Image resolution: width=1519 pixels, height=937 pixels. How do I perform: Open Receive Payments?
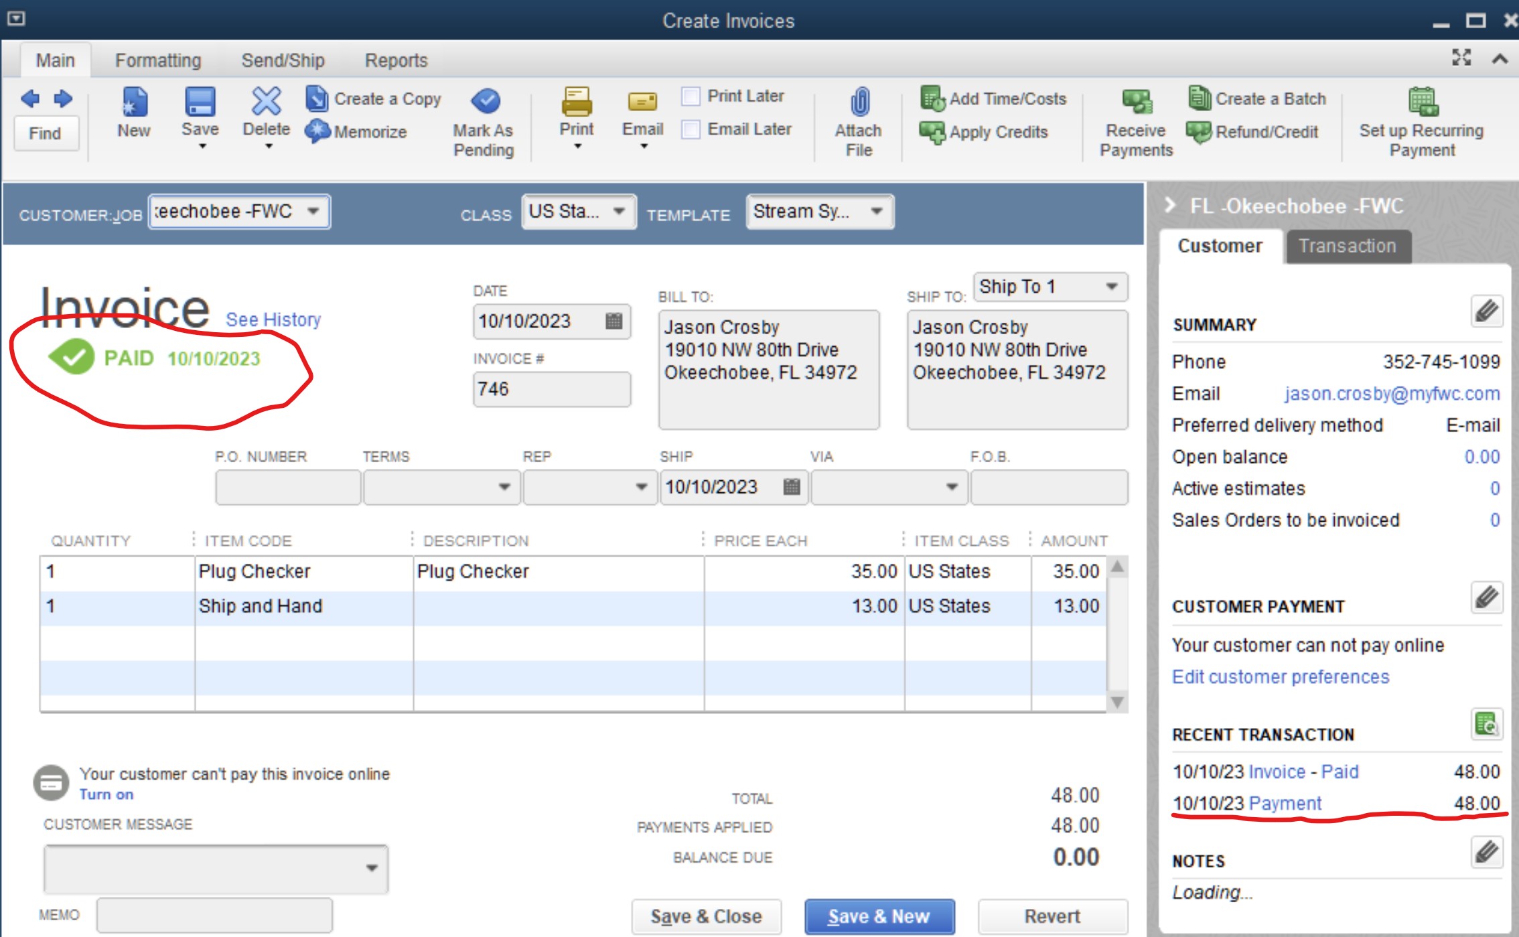(1133, 124)
